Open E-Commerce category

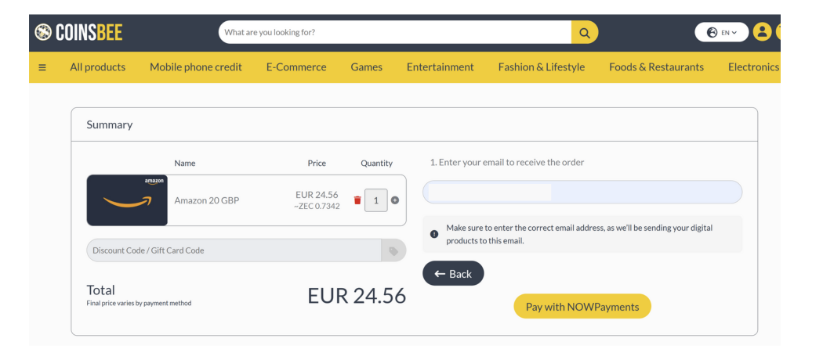tap(296, 67)
